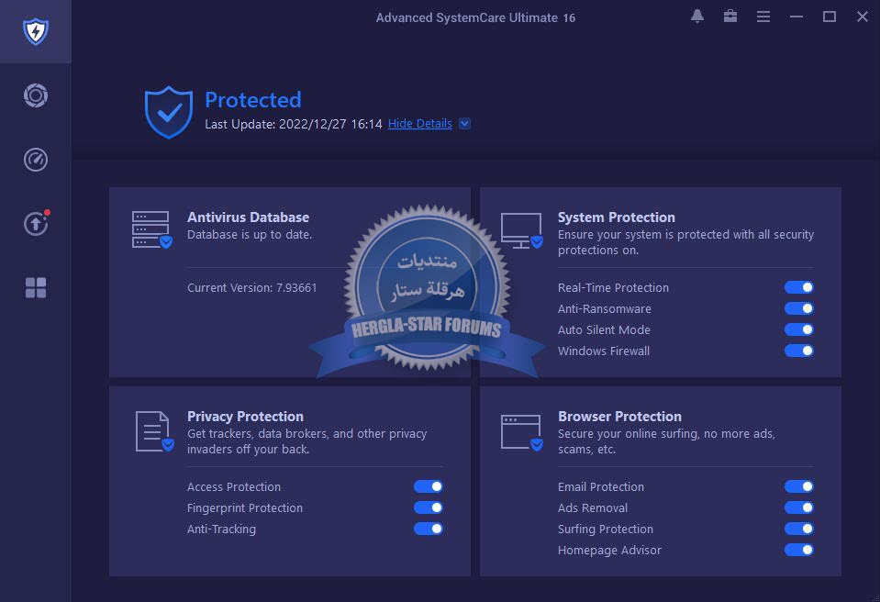Click the Antivirus Database server icon

[x=151, y=229]
